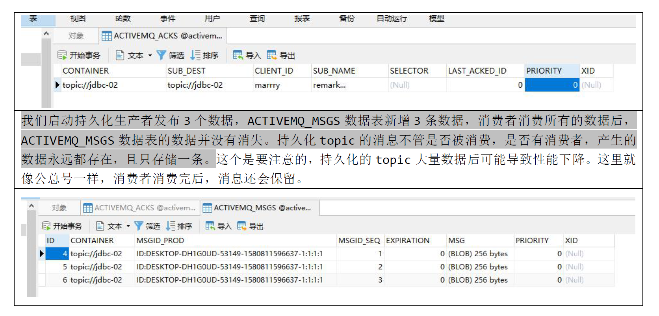Viewport: 659px width, 316px height.
Task: Click 文本 document icon in lower toolbar
Action: (x=100, y=226)
